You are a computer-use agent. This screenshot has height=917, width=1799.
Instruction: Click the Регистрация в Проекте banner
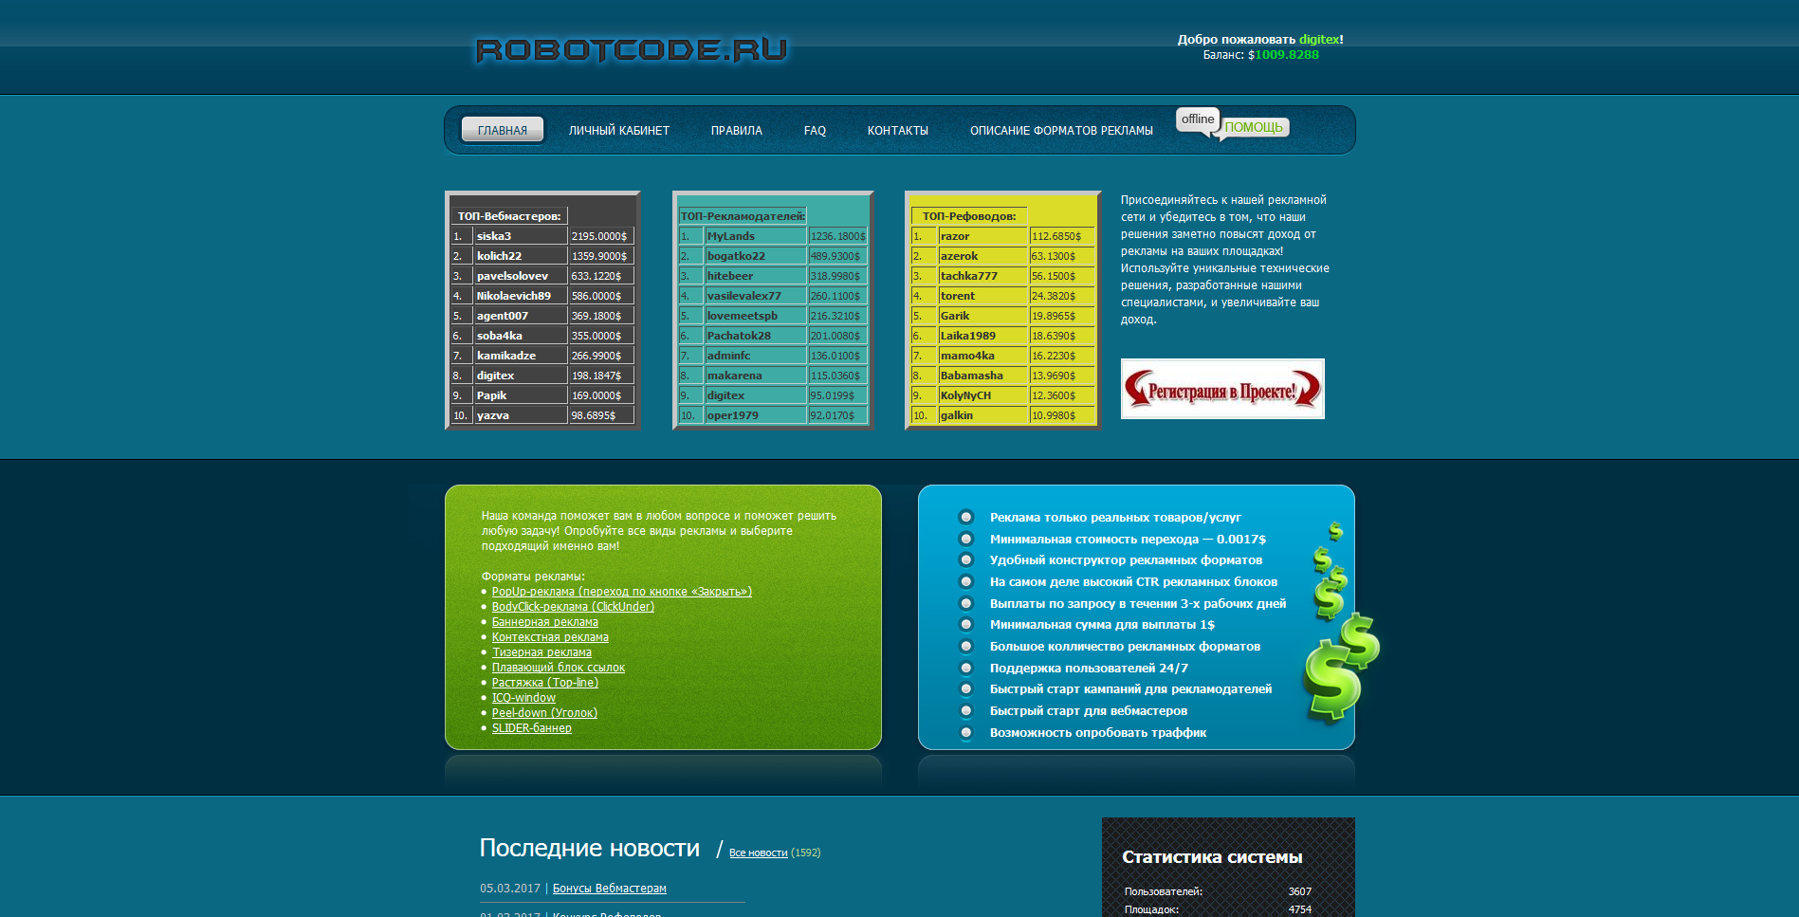(1221, 389)
